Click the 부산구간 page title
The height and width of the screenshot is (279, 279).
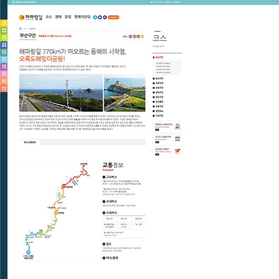coord(28,36)
